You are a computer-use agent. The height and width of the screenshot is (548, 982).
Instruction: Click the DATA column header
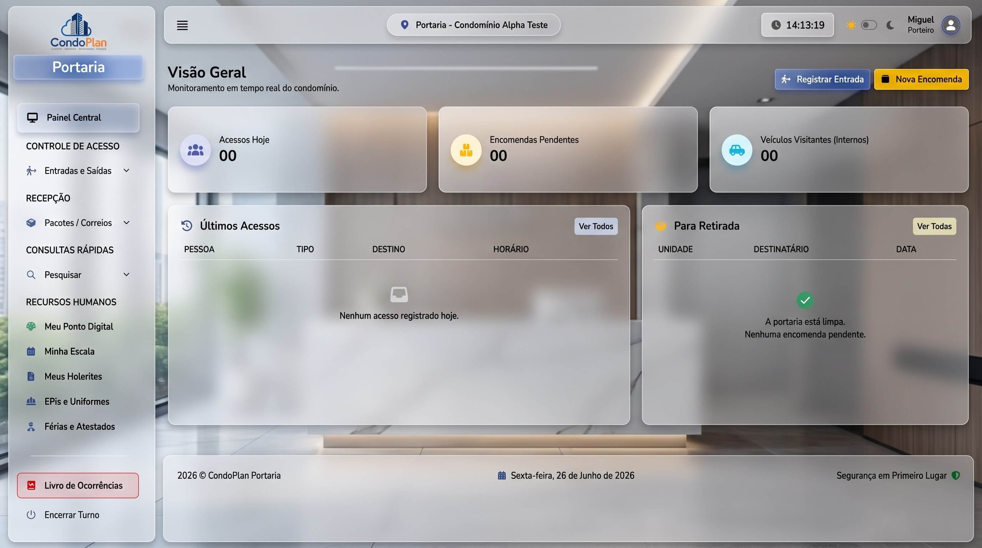point(906,249)
